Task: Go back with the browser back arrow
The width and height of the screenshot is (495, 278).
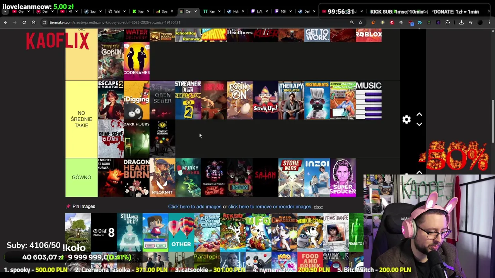Action: click(5, 22)
